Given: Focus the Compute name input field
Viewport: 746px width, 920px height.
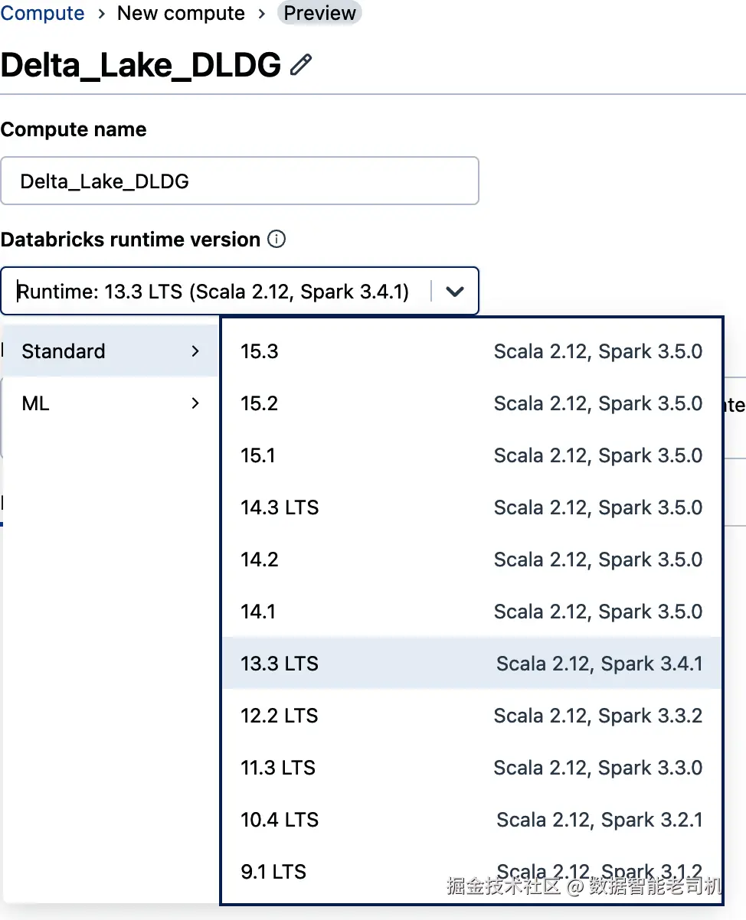Looking at the screenshot, I should (x=240, y=181).
